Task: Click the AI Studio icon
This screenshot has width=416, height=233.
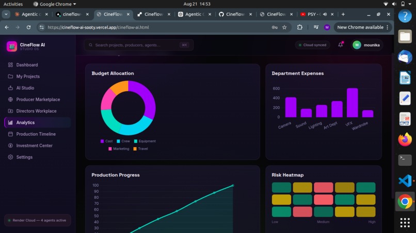Action: 10,88
